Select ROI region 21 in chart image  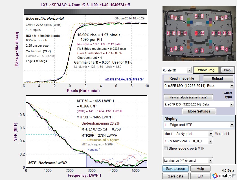[172, 49]
